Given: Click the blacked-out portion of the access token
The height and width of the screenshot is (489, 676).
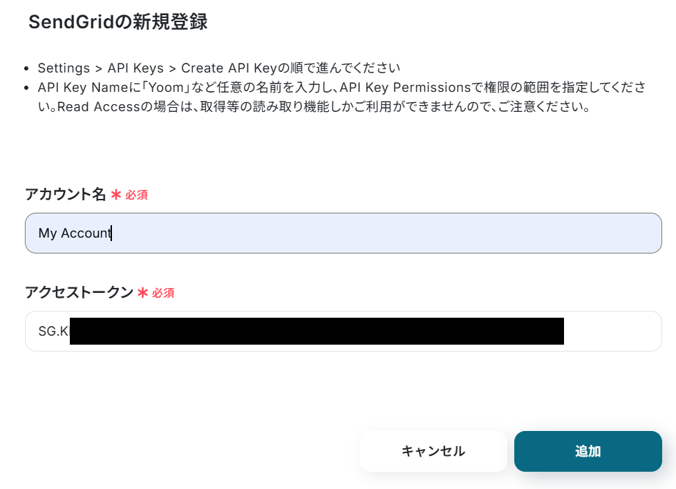Looking at the screenshot, I should (x=317, y=331).
